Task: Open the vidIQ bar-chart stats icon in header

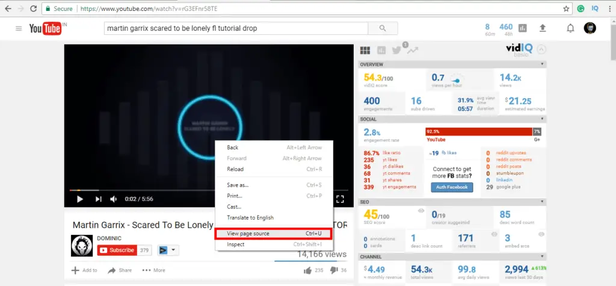Action: tap(523, 28)
